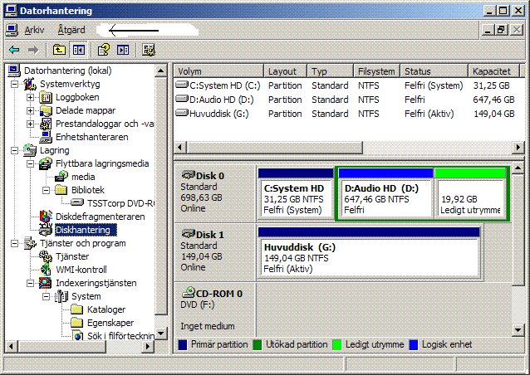Click the Disk 0 drive label
The image size is (530, 375).
click(202, 175)
